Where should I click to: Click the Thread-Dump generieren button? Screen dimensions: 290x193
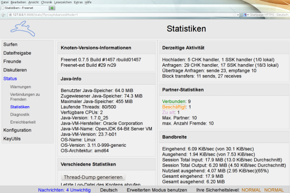[93, 177]
